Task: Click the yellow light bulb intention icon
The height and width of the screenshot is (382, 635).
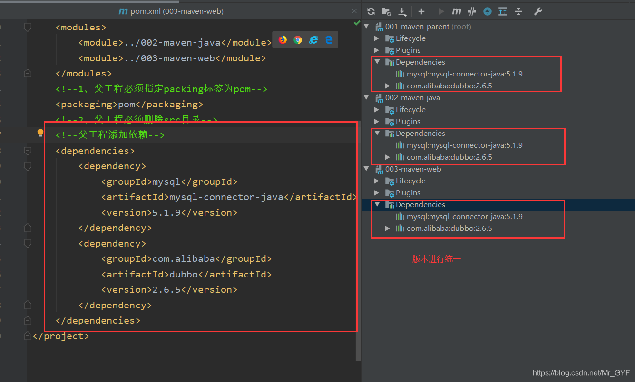Action: point(40,133)
